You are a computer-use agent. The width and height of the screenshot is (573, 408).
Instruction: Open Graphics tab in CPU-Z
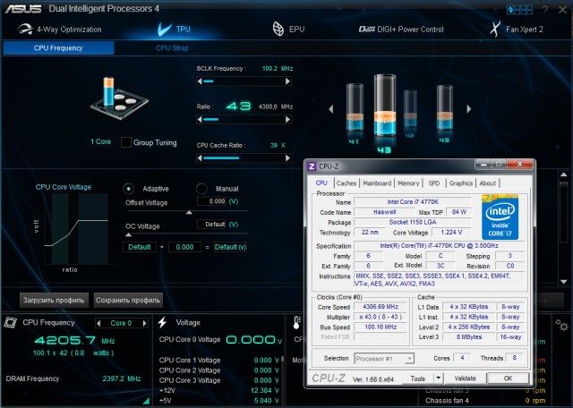(x=461, y=183)
